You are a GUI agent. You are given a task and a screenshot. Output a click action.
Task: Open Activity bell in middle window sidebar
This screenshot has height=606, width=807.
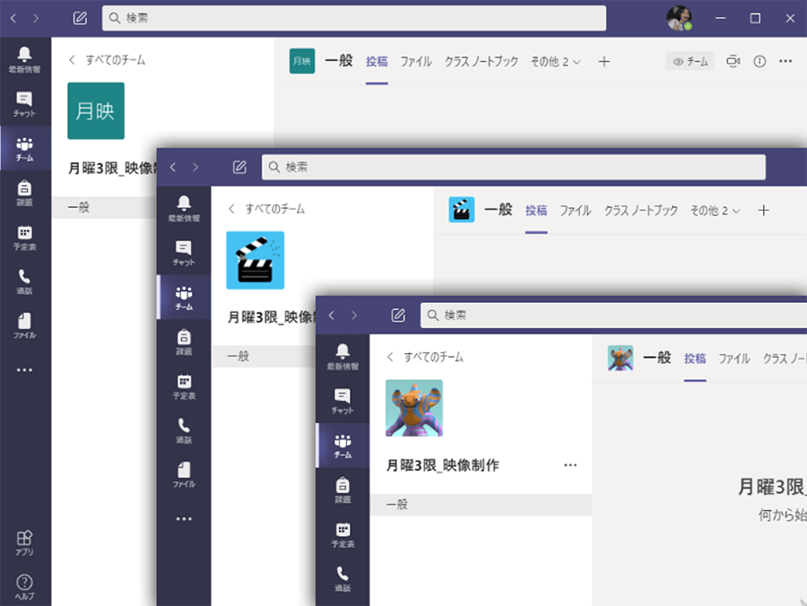(x=184, y=208)
